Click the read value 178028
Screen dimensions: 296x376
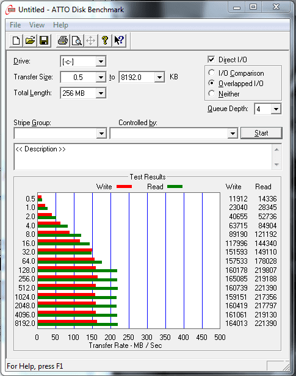266,261
